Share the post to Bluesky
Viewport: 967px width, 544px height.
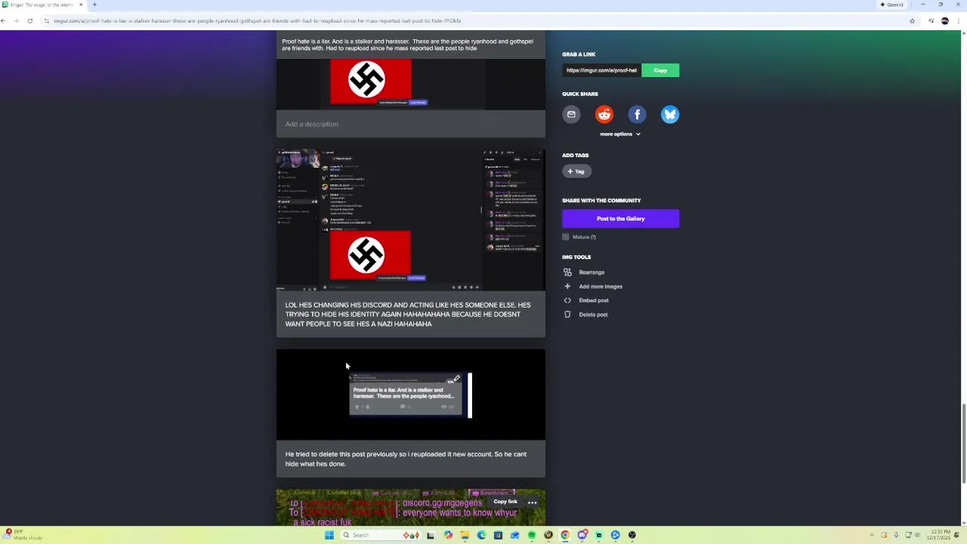[670, 114]
